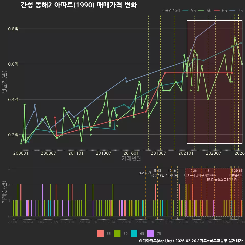Click the 디아파트(dapt.kr) source credit text
The image size is (245, 245).
click(x=155, y=241)
